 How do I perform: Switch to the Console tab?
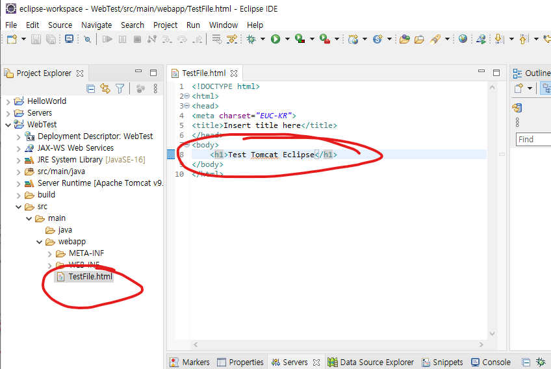click(x=491, y=362)
